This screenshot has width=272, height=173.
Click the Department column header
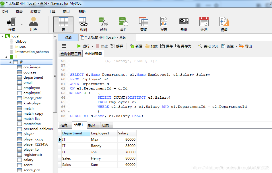coord(76,133)
